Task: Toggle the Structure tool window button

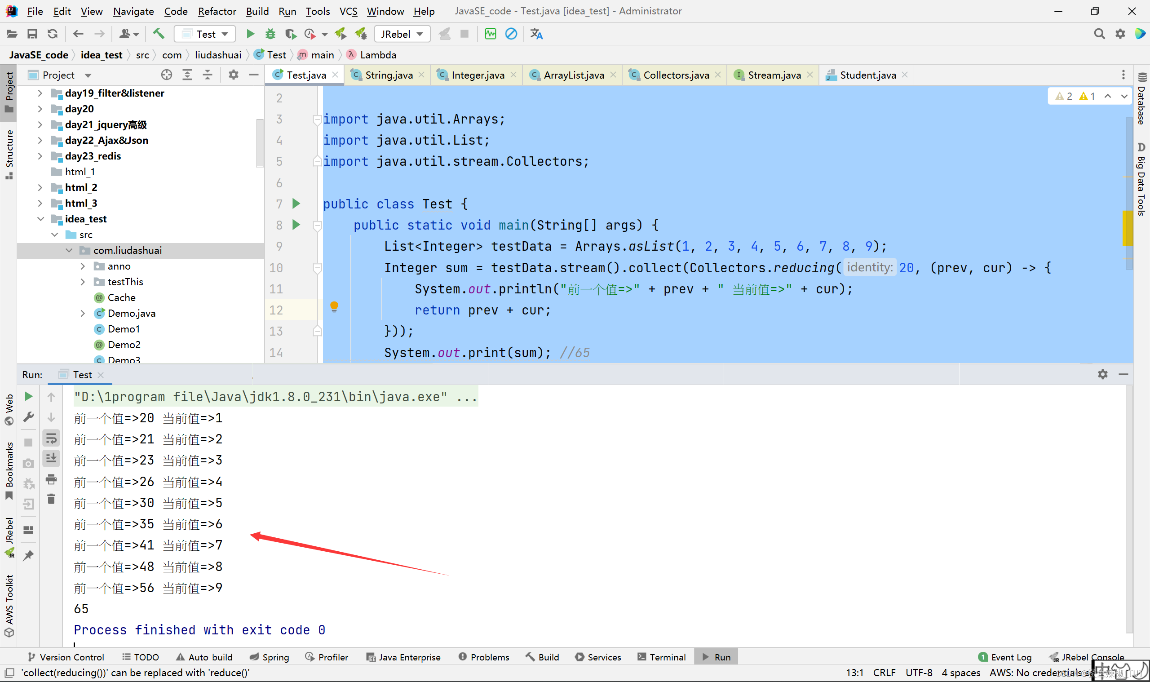Action: coord(9,155)
